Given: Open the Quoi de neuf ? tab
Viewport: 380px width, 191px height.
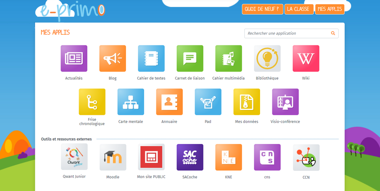Looking at the screenshot, I should (x=262, y=9).
